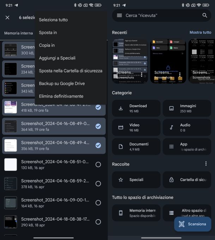Tap the App grid icon
Screen dimensions: 215x240
pyautogui.click(x=171, y=147)
